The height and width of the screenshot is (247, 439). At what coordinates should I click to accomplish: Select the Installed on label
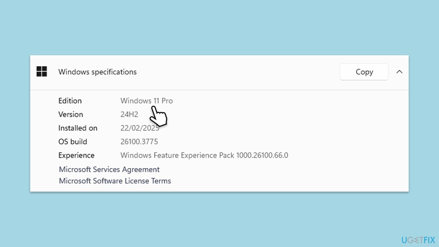(x=78, y=128)
